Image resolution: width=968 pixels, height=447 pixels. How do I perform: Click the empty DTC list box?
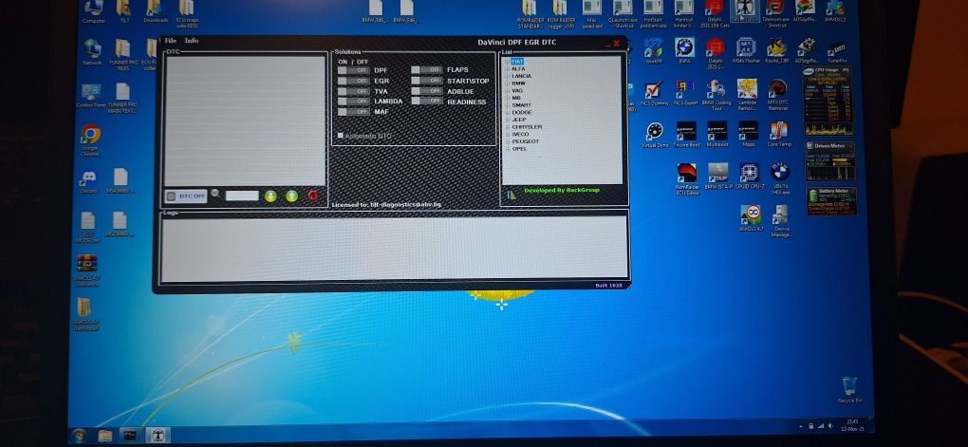[245, 121]
